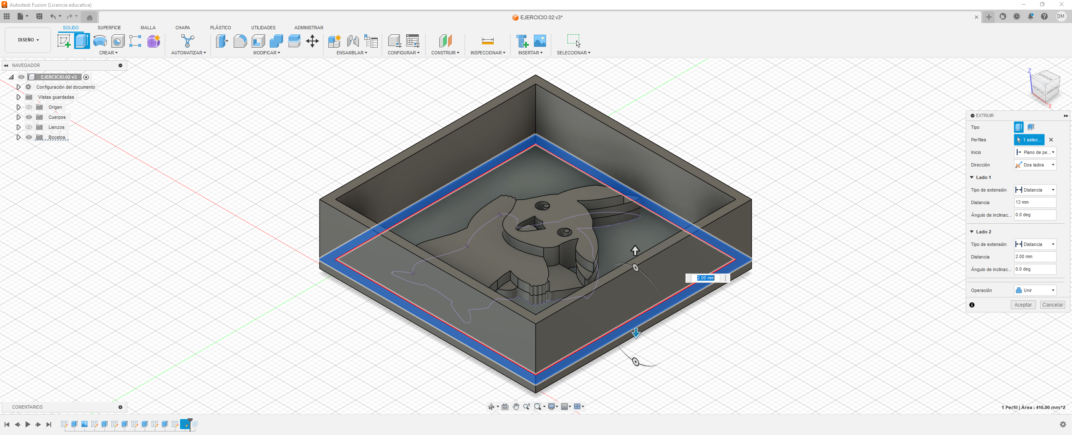Activate the window Select tool
1072x435 pixels.
pos(574,41)
